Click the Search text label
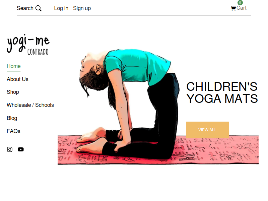Image resolution: width=268 pixels, height=201 pixels. pos(25,8)
